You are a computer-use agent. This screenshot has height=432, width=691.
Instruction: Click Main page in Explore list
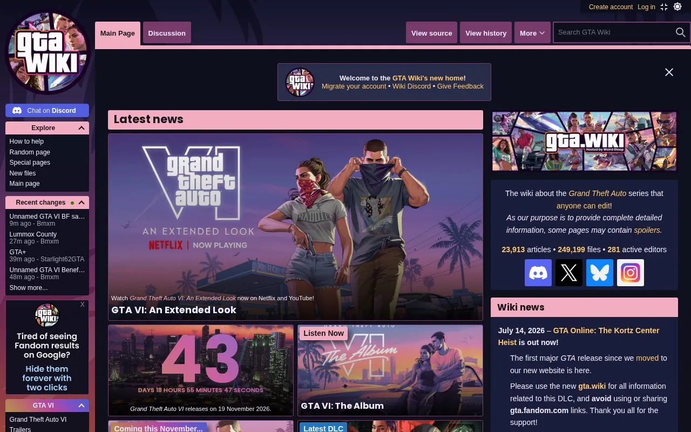pyautogui.click(x=24, y=184)
